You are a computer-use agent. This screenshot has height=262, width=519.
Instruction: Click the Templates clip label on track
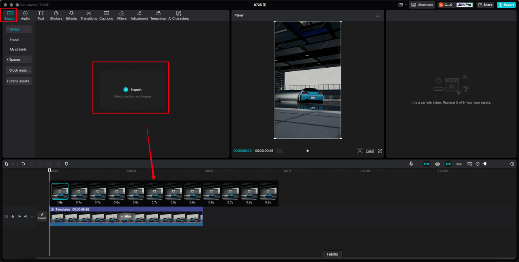63,209
